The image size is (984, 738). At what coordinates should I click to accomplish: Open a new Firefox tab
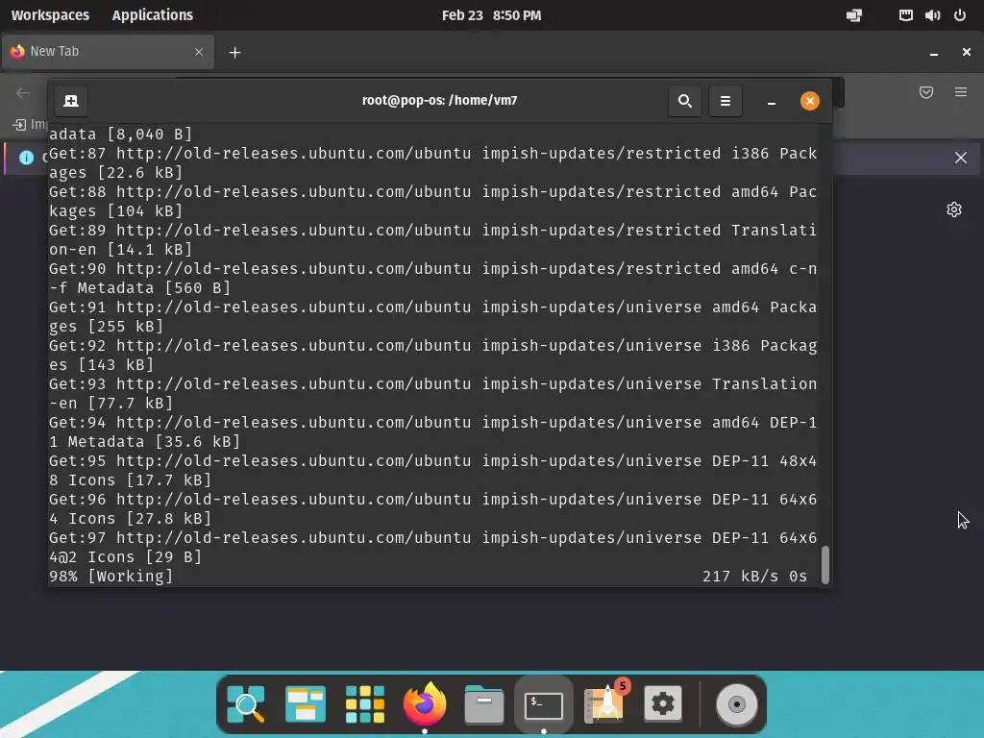[234, 53]
